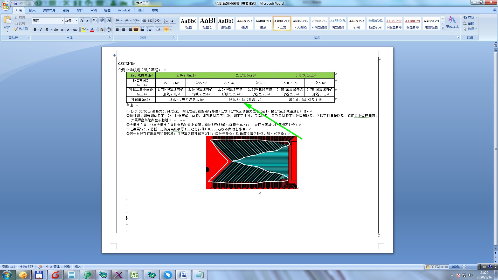The image size is (498, 280).
Task: Click show paragraph marks icon
Action: click(x=173, y=20)
